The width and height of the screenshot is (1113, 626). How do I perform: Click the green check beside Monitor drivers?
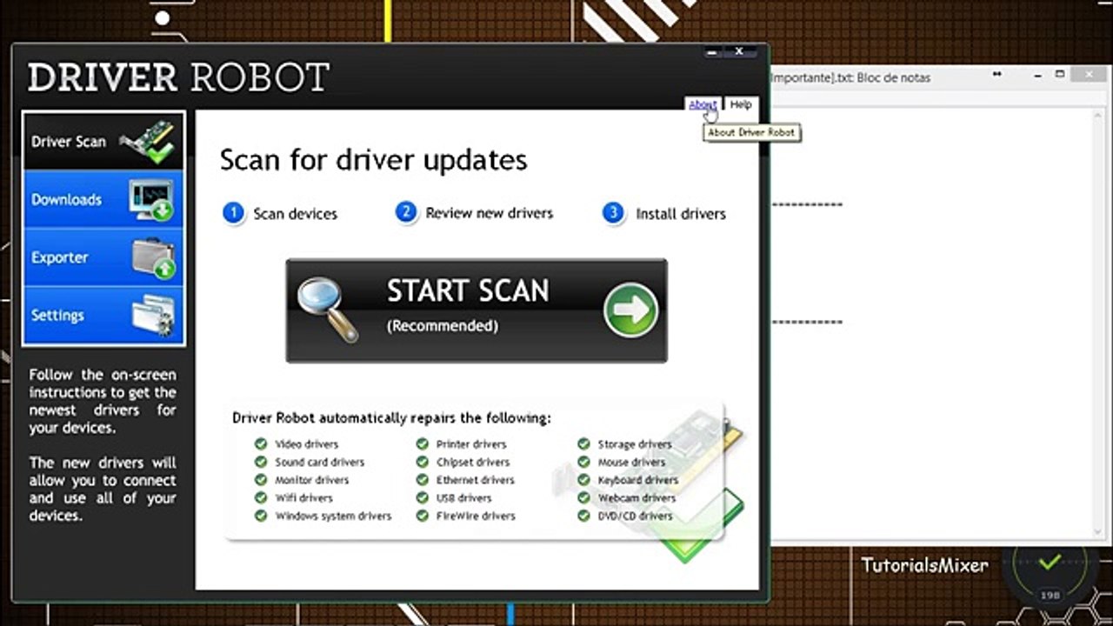pyautogui.click(x=261, y=480)
